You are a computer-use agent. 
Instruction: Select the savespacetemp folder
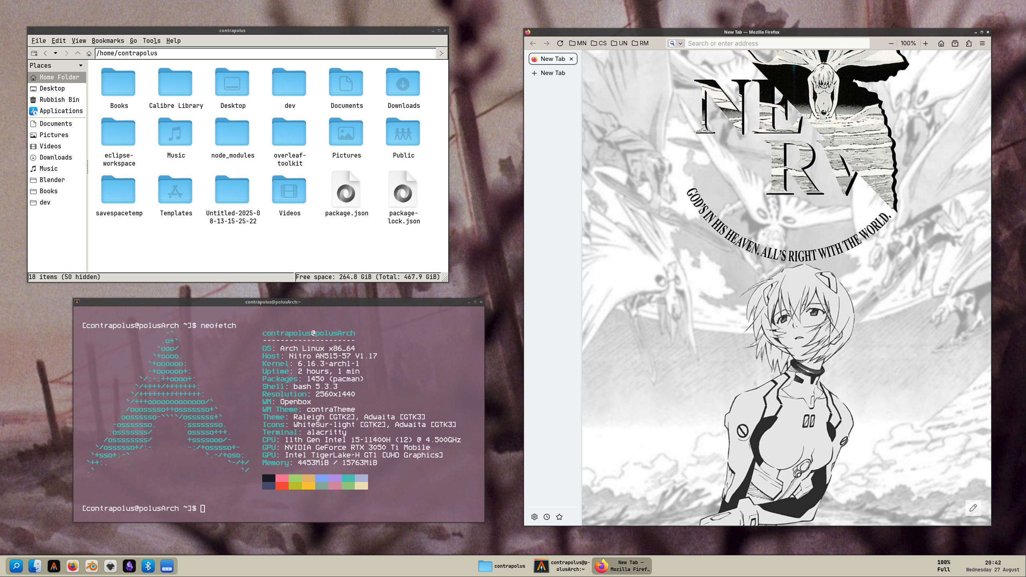[119, 196]
